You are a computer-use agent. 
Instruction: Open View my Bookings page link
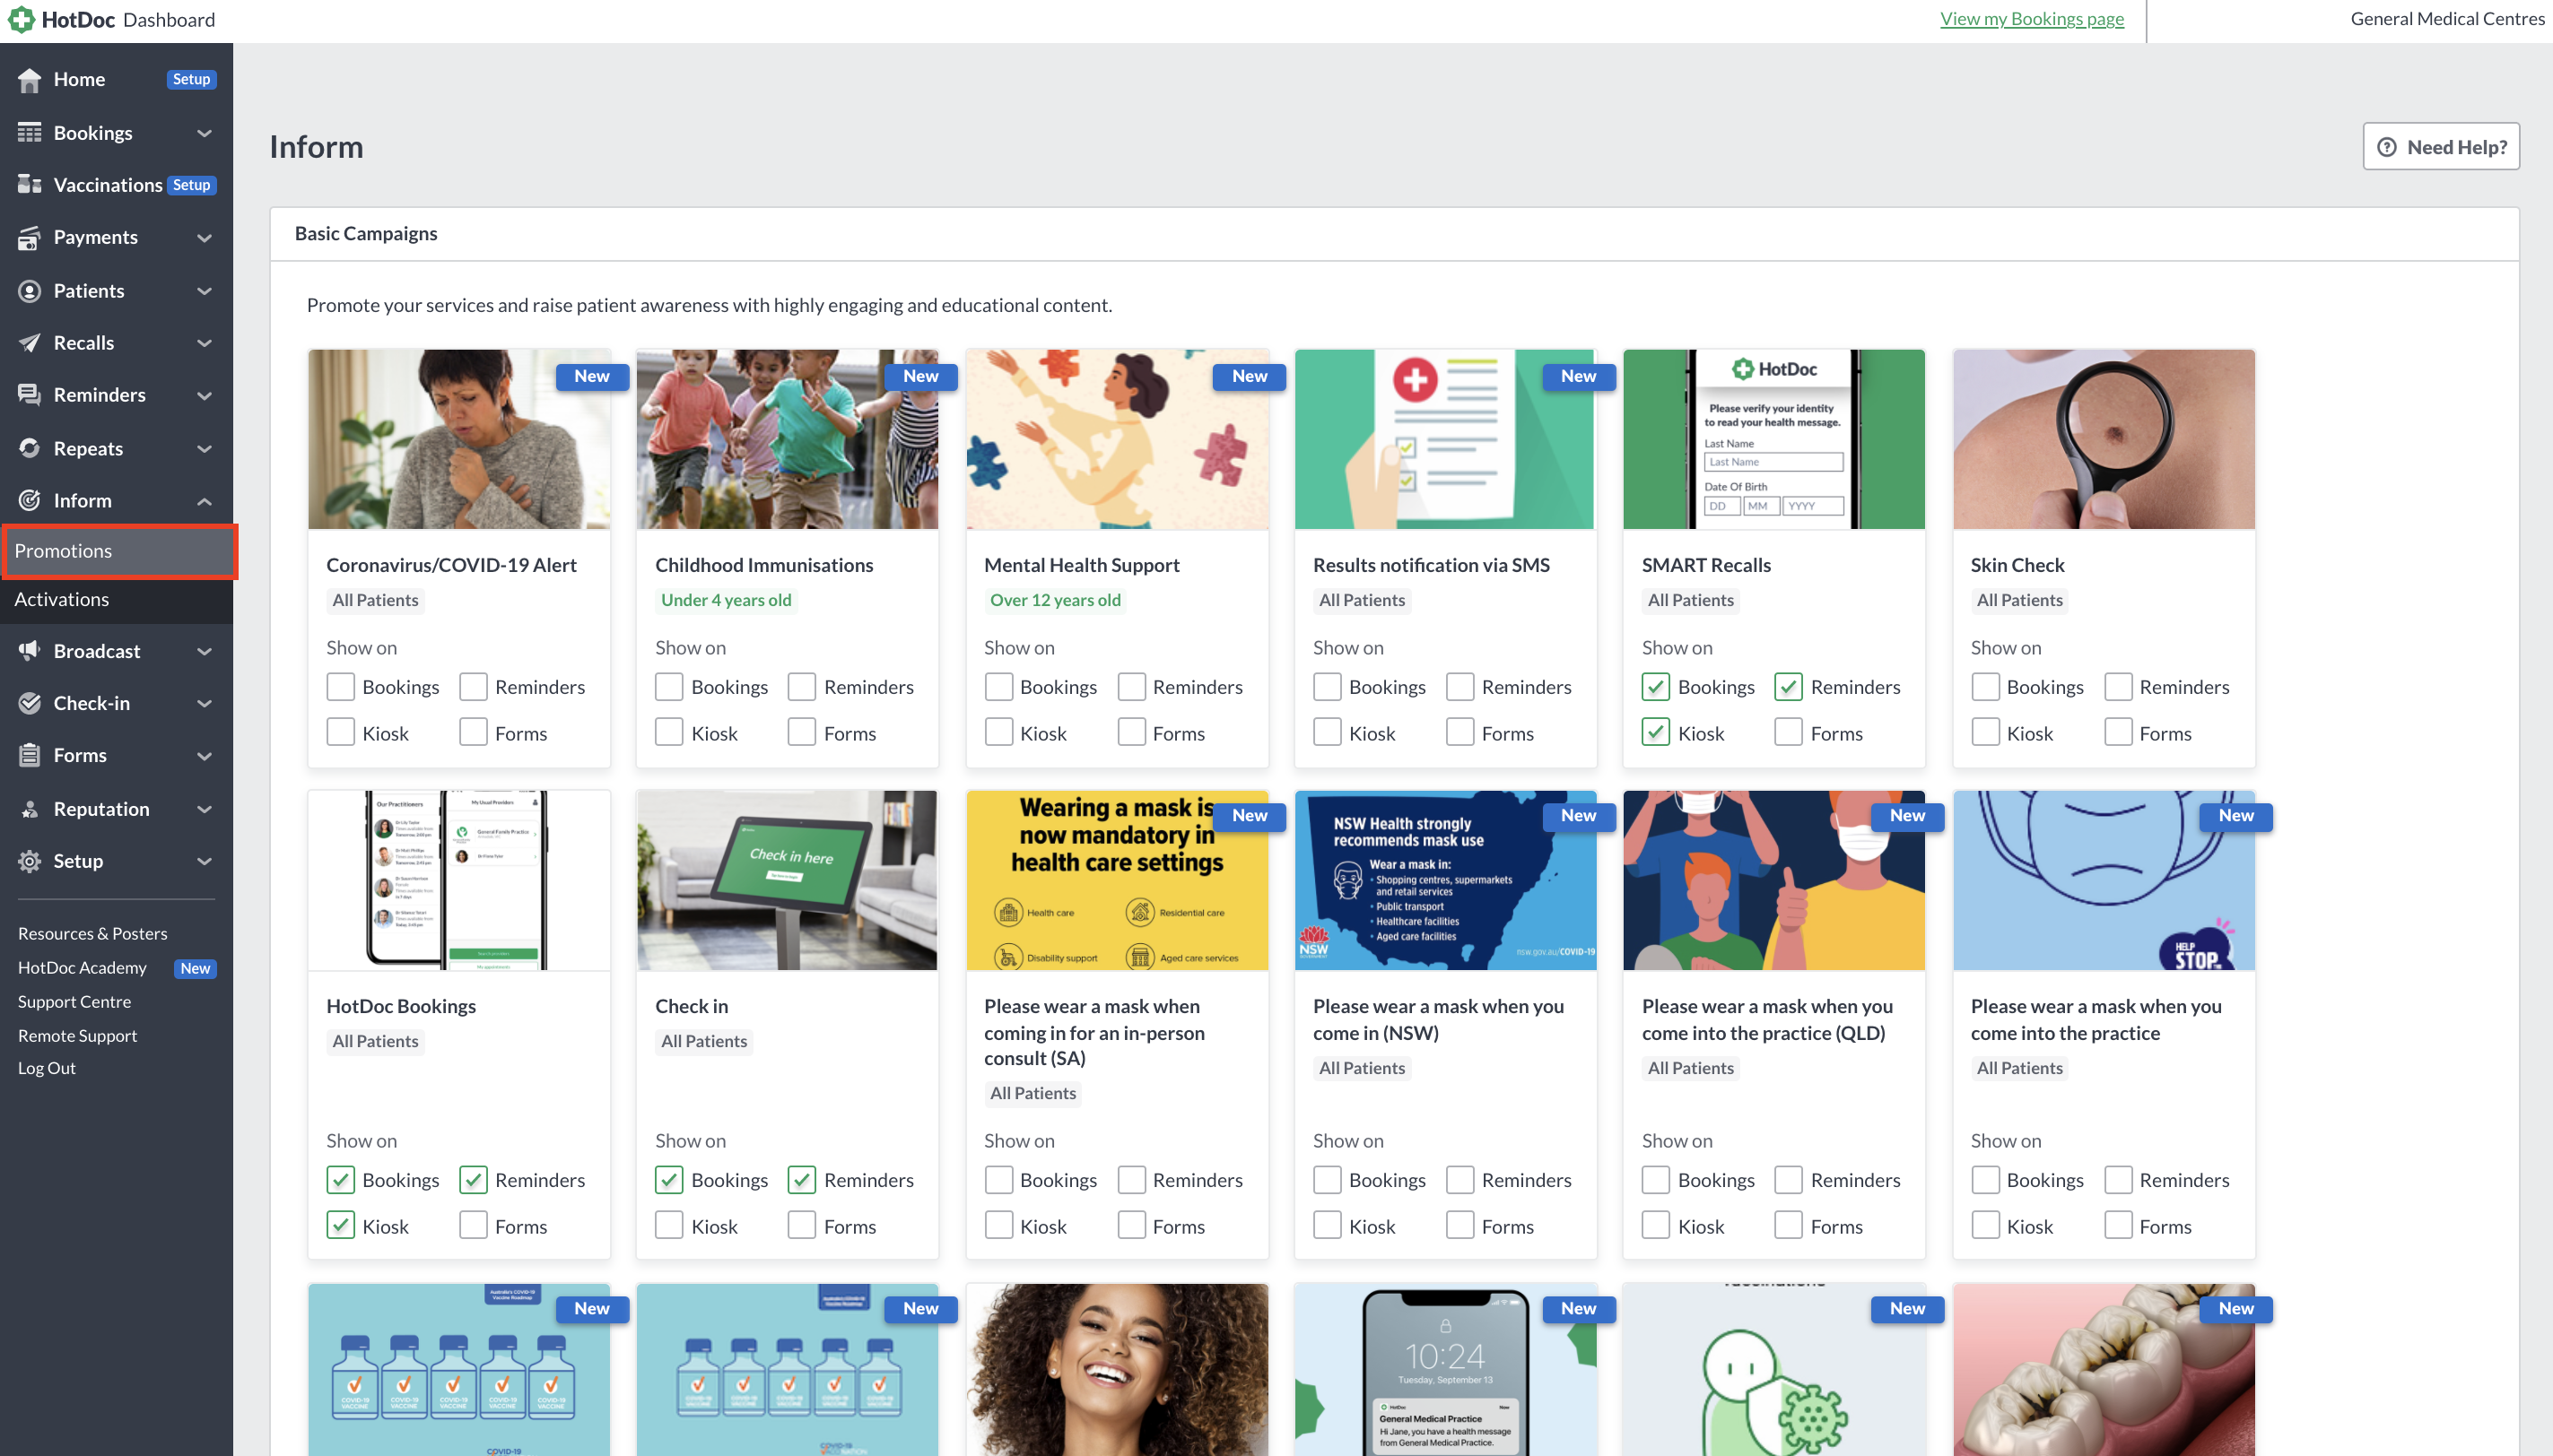pos(2032,19)
